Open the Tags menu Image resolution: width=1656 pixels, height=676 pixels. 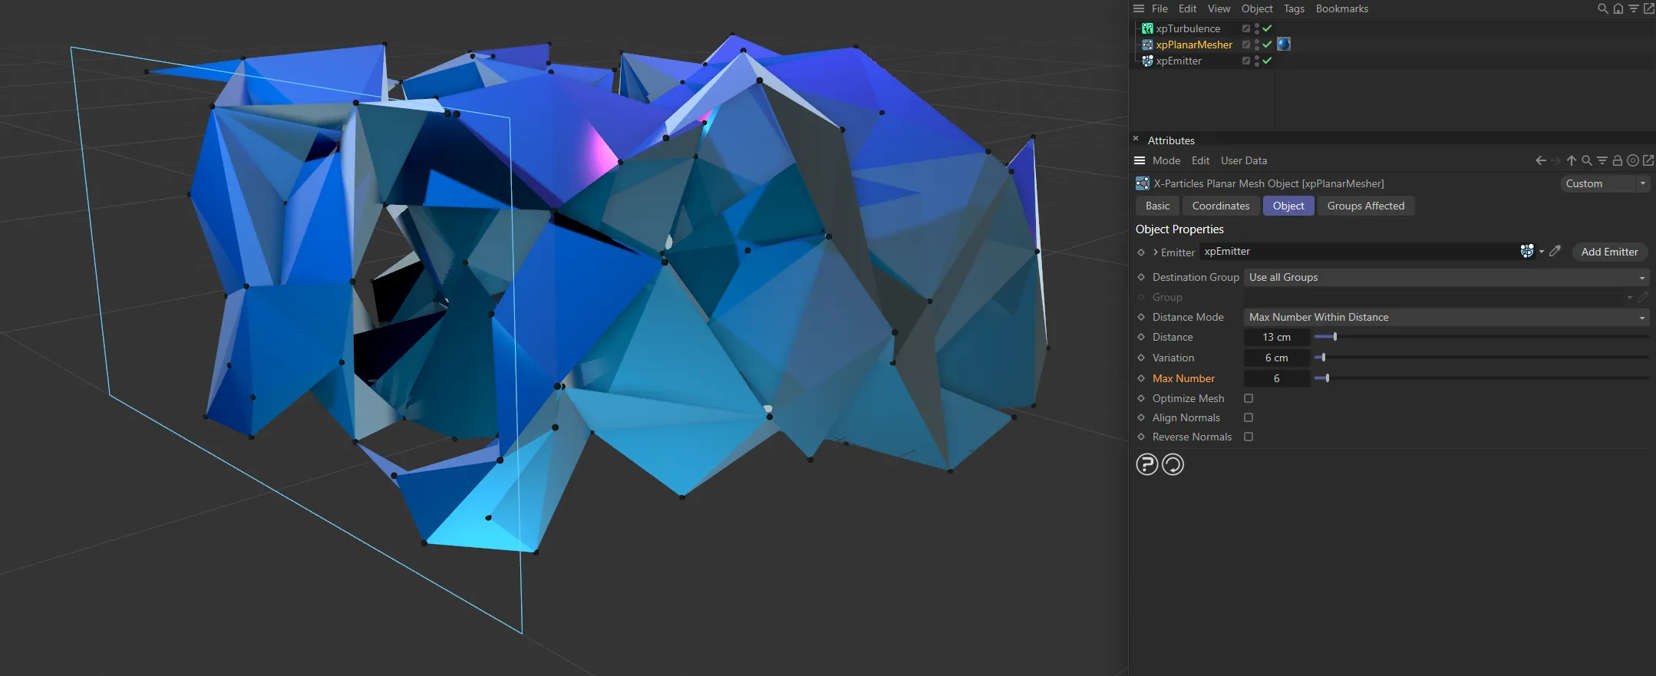click(x=1294, y=8)
